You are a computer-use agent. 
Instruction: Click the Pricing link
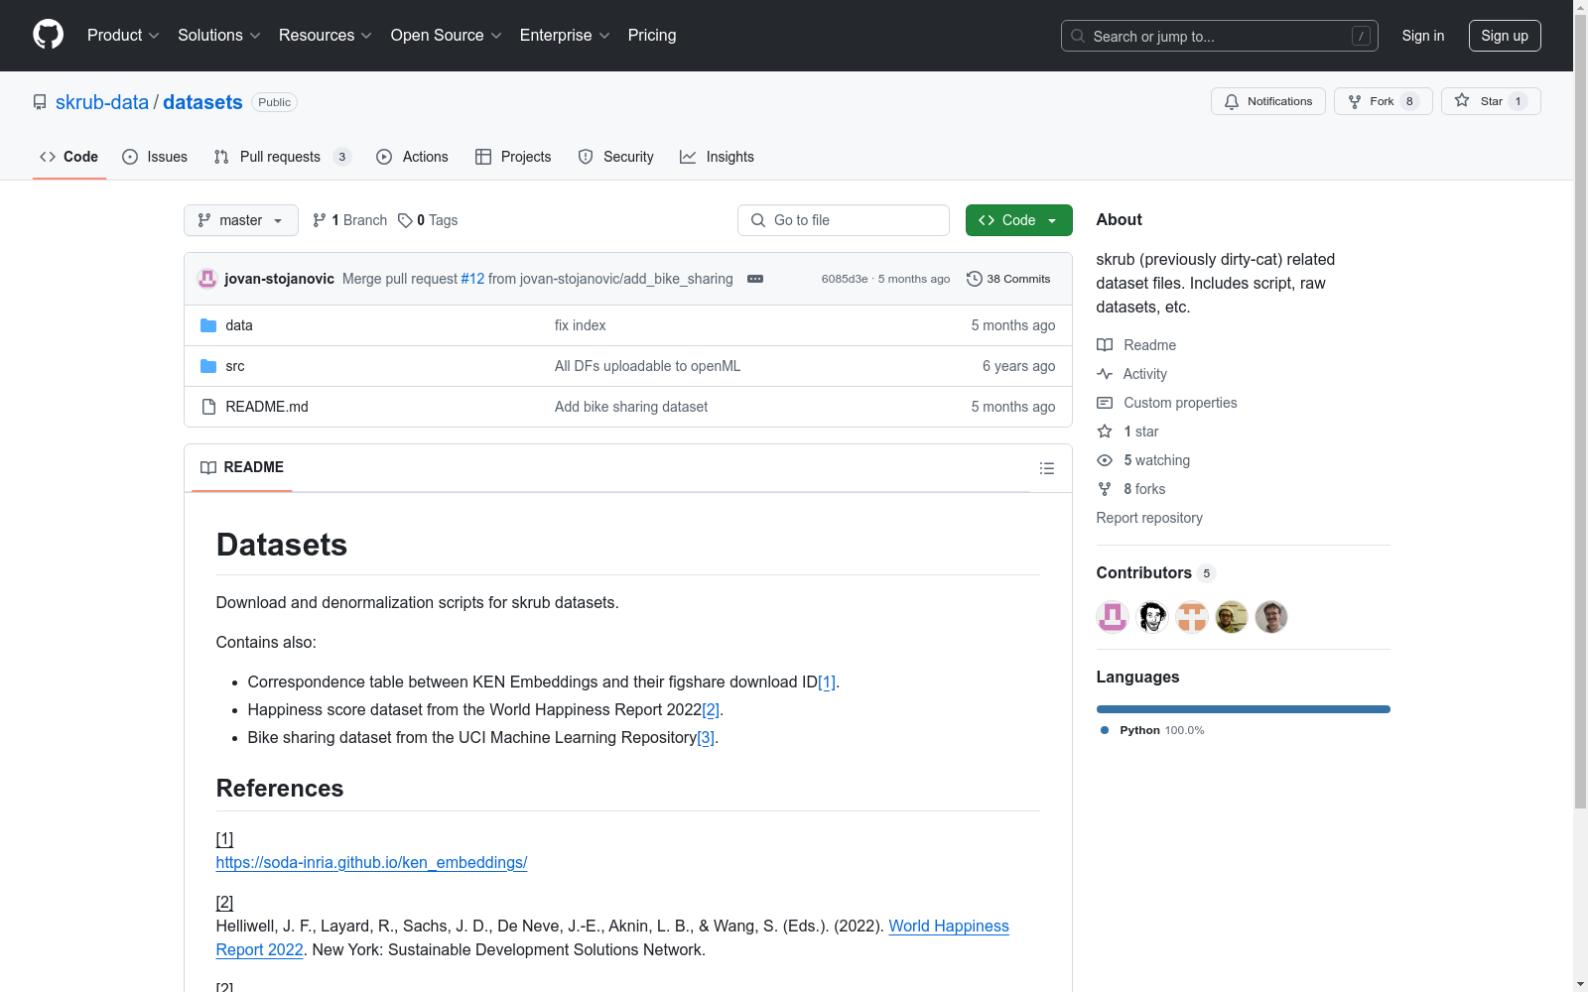pyautogui.click(x=652, y=35)
